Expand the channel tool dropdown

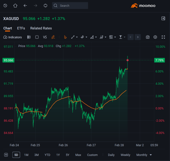pos(87,37)
